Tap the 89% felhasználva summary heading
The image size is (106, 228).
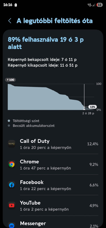coord(46,43)
